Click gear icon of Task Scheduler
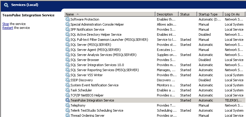Image resolution: width=246 pixels, height=117 pixels. [x=67, y=90]
